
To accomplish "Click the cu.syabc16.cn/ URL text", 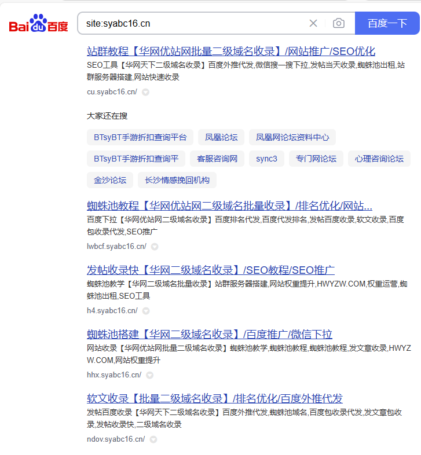I will tap(112, 92).
